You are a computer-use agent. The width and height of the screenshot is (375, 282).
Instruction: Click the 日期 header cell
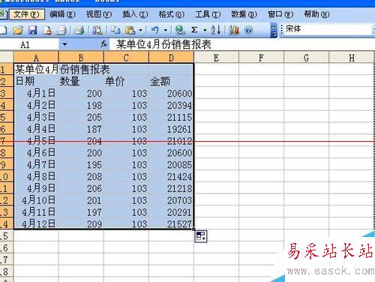36,81
